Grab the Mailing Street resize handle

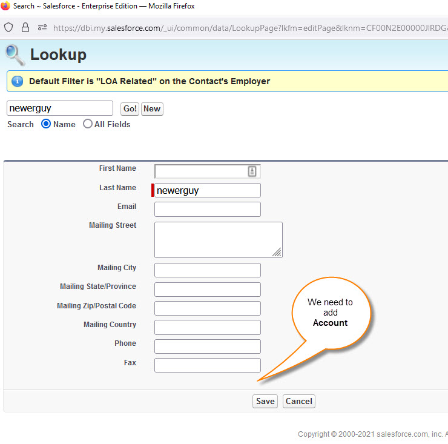coord(277,252)
